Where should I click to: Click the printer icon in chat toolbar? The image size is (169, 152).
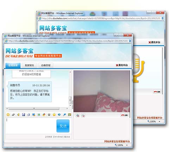29,114
